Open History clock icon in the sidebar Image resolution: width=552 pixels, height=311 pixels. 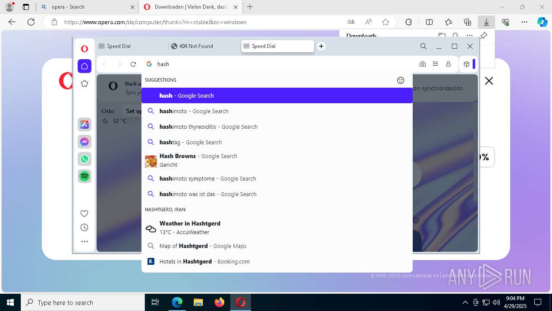click(x=85, y=228)
